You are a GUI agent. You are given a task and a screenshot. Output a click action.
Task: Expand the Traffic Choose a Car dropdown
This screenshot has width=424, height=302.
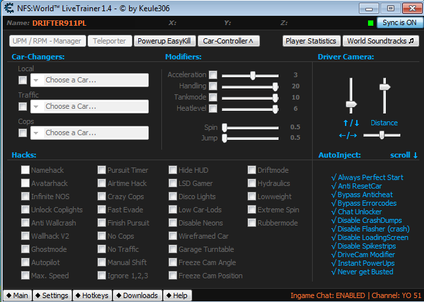point(90,106)
